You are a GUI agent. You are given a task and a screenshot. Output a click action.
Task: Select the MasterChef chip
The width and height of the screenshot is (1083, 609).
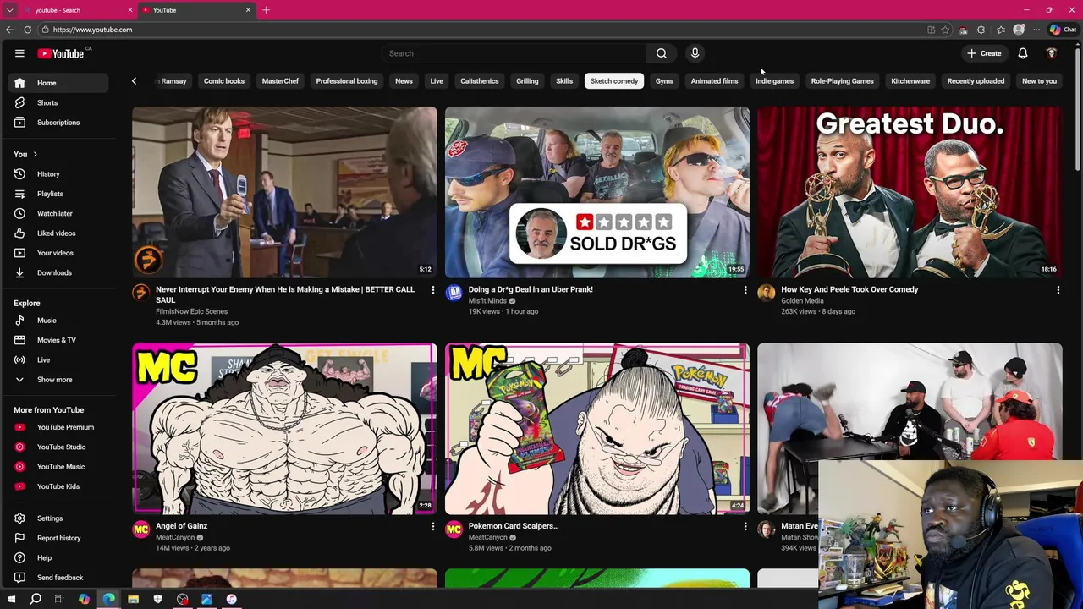(280, 81)
